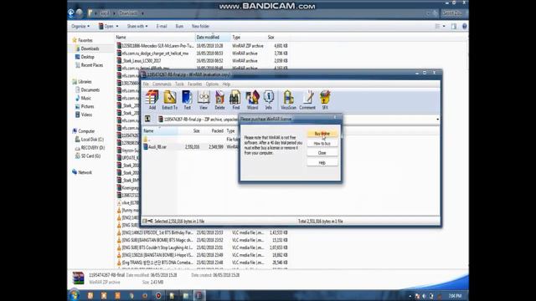Click the Buy online button
The image size is (536, 301).
pyautogui.click(x=322, y=134)
